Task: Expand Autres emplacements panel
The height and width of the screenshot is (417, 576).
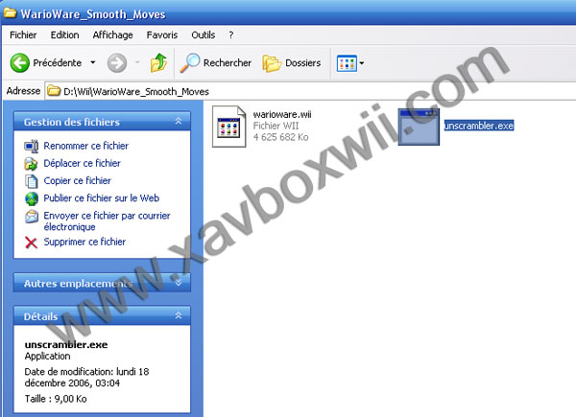Action: pos(179,283)
